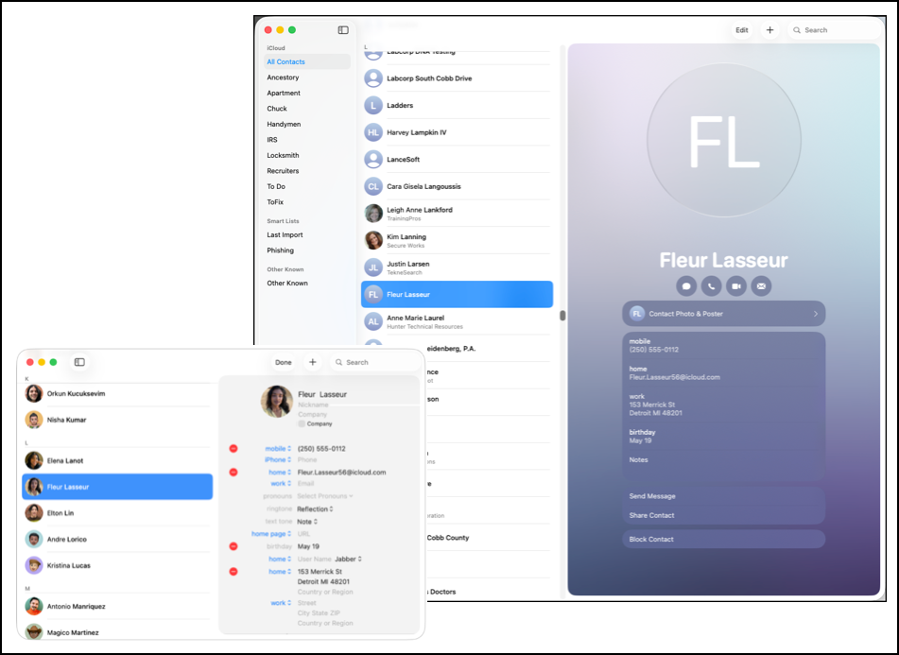The height and width of the screenshot is (655, 899).
Task: Expand Contact Photo & Poster chevron
Action: 815,314
